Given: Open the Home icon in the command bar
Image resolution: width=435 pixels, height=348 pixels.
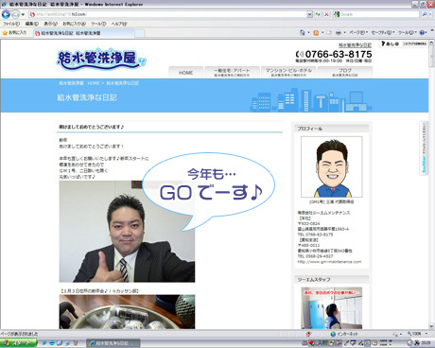Looking at the screenshot, I should point(303,32).
